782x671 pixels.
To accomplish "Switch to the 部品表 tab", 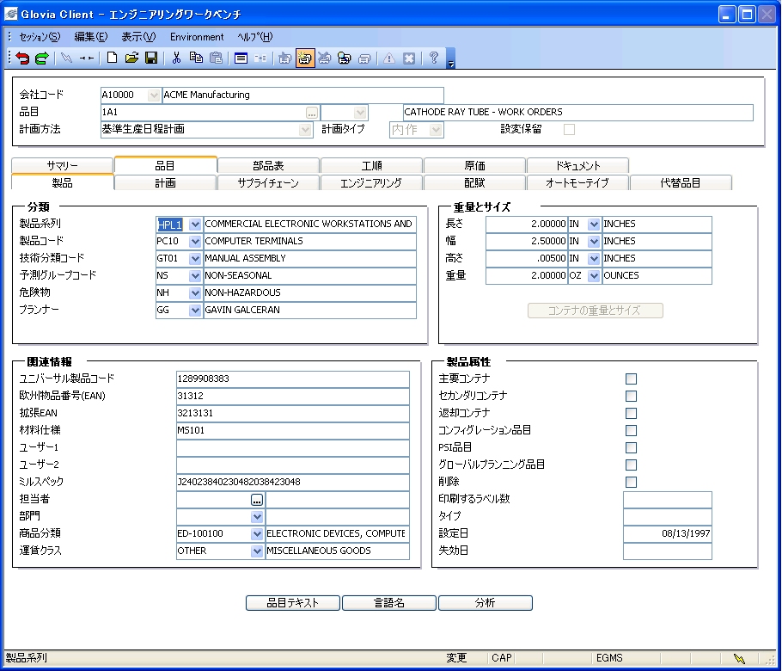I will [268, 165].
